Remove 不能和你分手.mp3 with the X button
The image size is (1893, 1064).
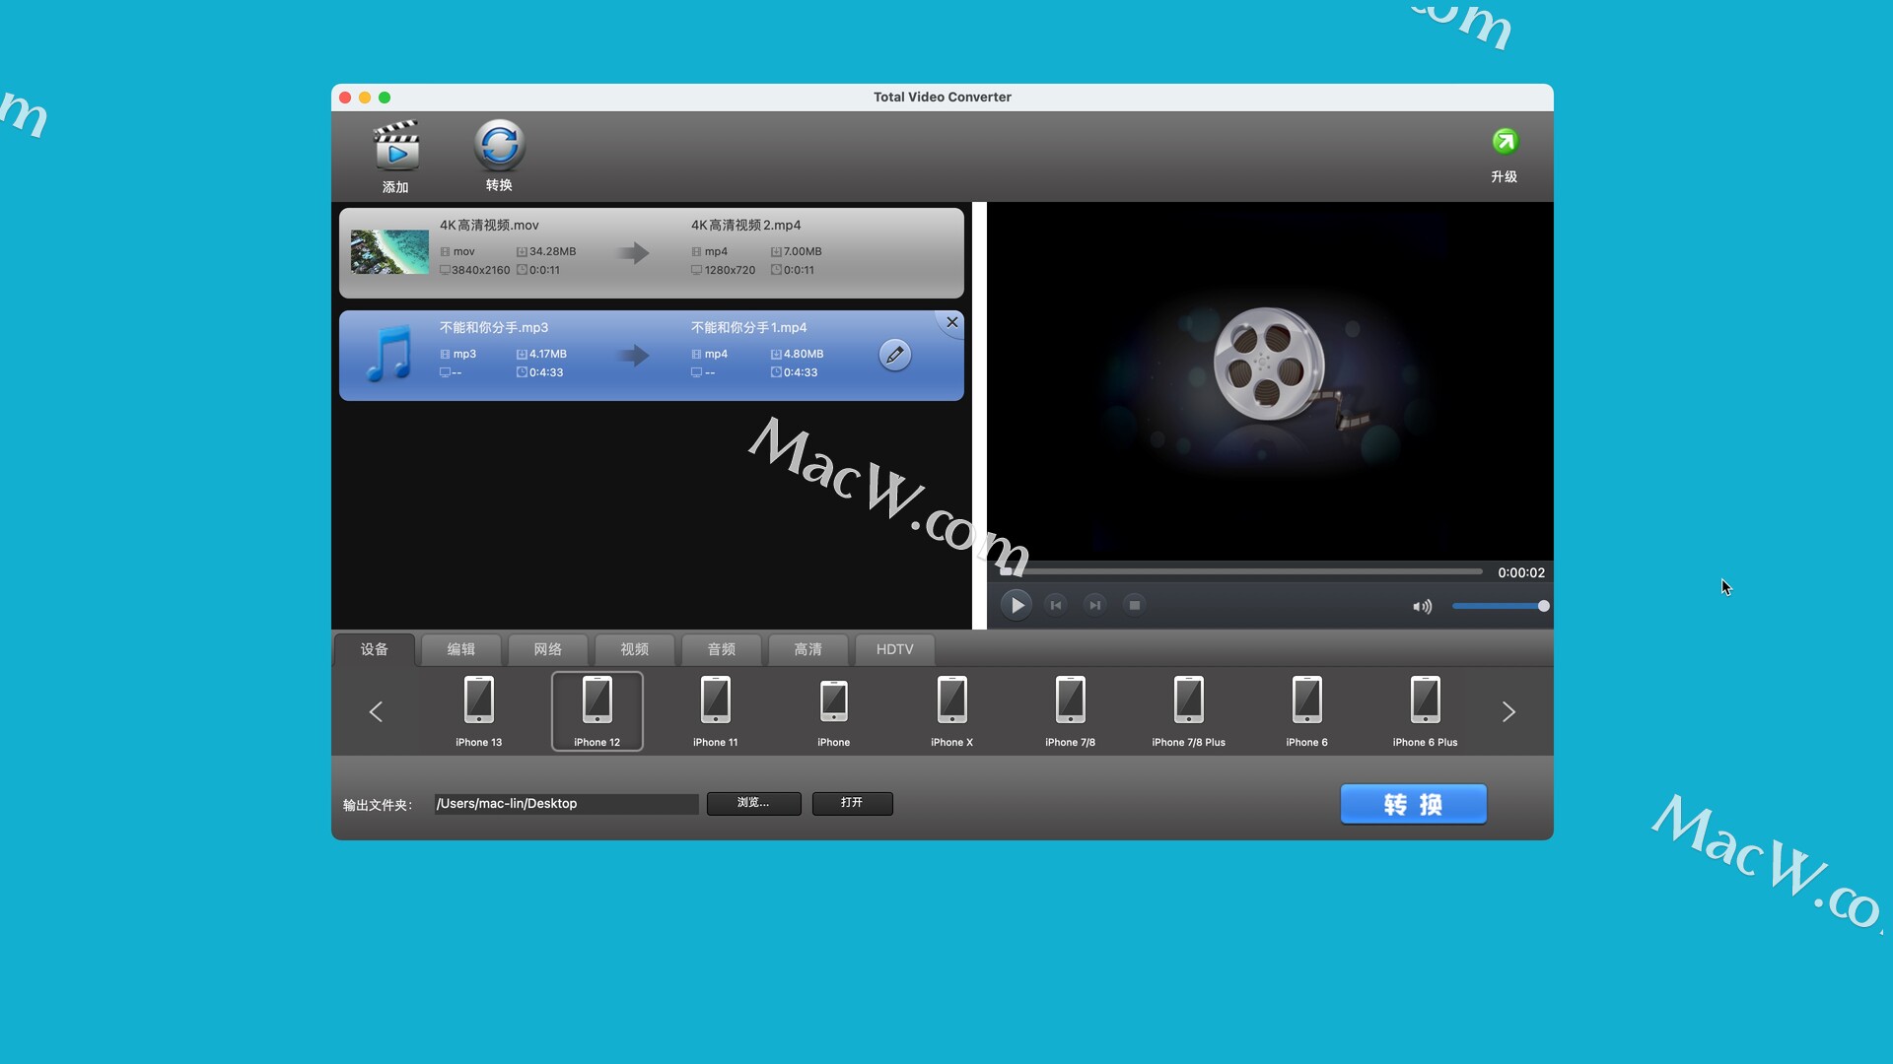[x=951, y=322]
